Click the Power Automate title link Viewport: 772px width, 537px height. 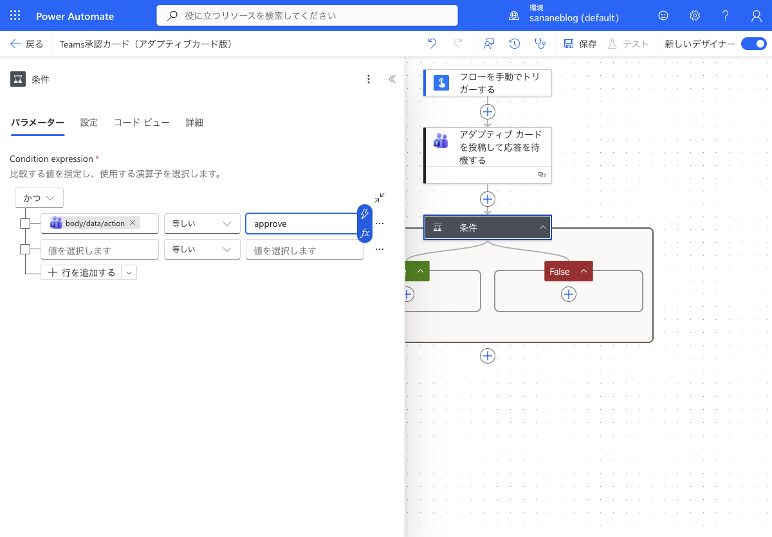(75, 16)
